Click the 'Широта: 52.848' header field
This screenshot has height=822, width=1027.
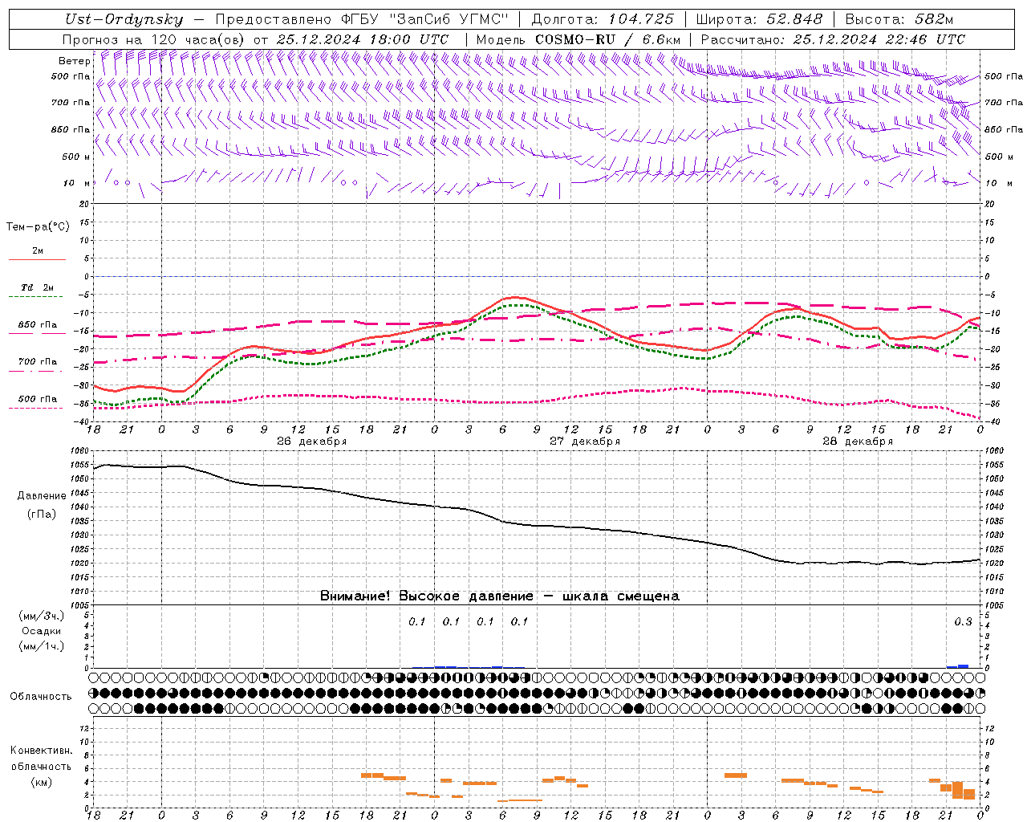759,20
